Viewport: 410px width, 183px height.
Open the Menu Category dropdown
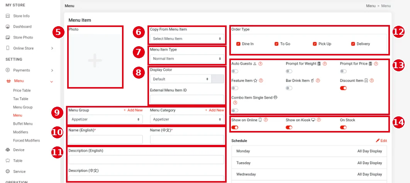click(x=187, y=119)
